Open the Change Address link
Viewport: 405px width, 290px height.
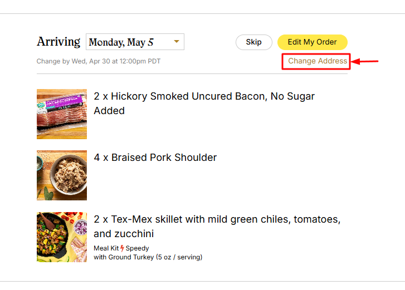(318, 61)
